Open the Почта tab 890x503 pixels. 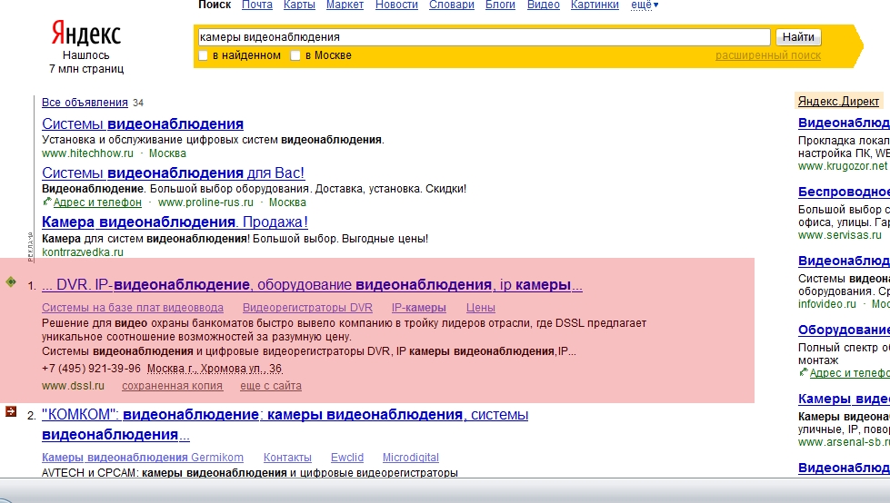coord(257,5)
